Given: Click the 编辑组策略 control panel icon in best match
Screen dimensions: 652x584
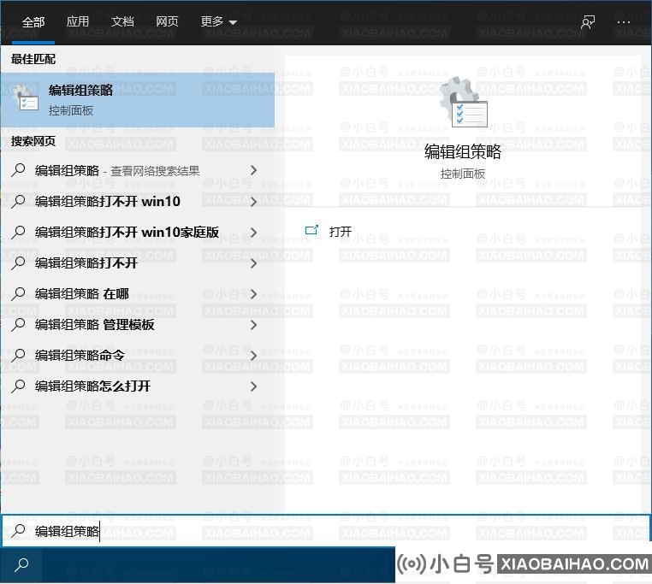Looking at the screenshot, I should (x=26, y=99).
